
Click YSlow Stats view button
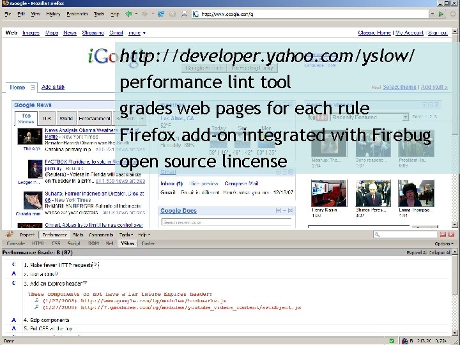[78, 234]
